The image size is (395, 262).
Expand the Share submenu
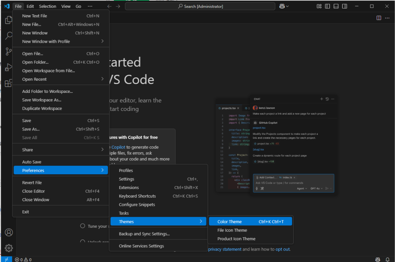tap(61, 150)
